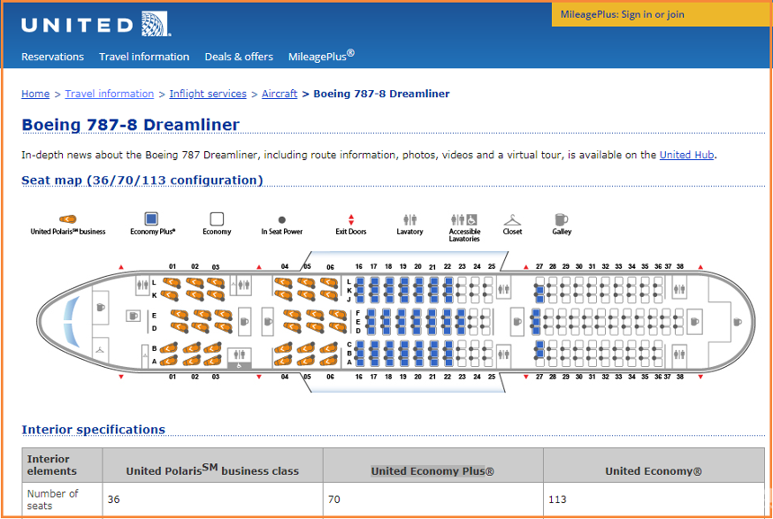Image resolution: width=773 pixels, height=519 pixels.
Task: Open the MileagePlus navigation menu
Action: (x=322, y=56)
